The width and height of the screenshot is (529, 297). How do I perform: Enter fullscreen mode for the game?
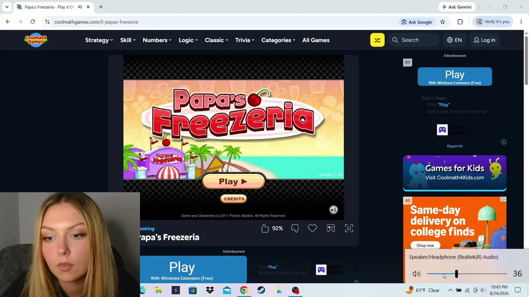pos(349,229)
